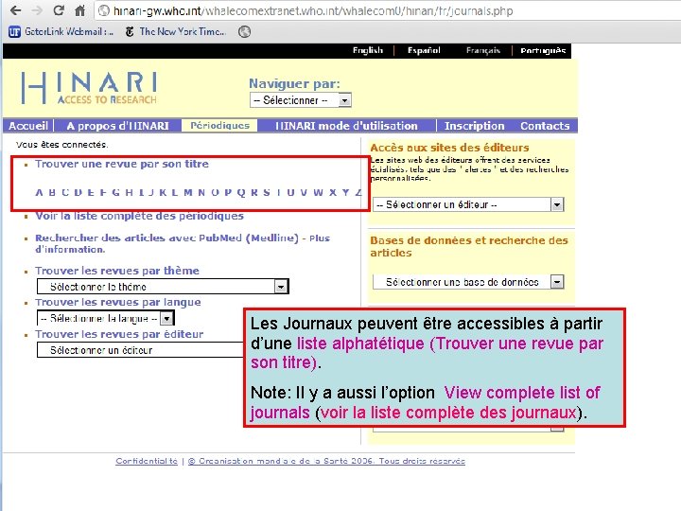Click Trouver une revue par son titre

tap(122, 164)
